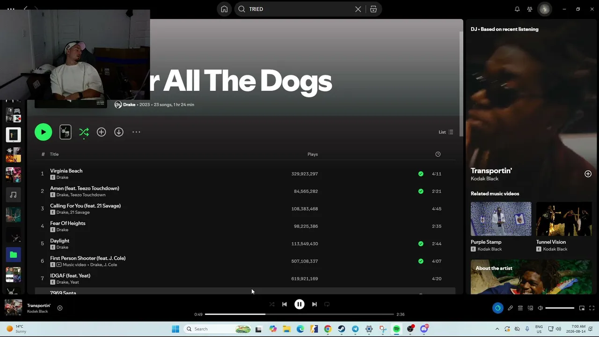Open the notifications bell in Spotify
This screenshot has width=599, height=337.
517,9
